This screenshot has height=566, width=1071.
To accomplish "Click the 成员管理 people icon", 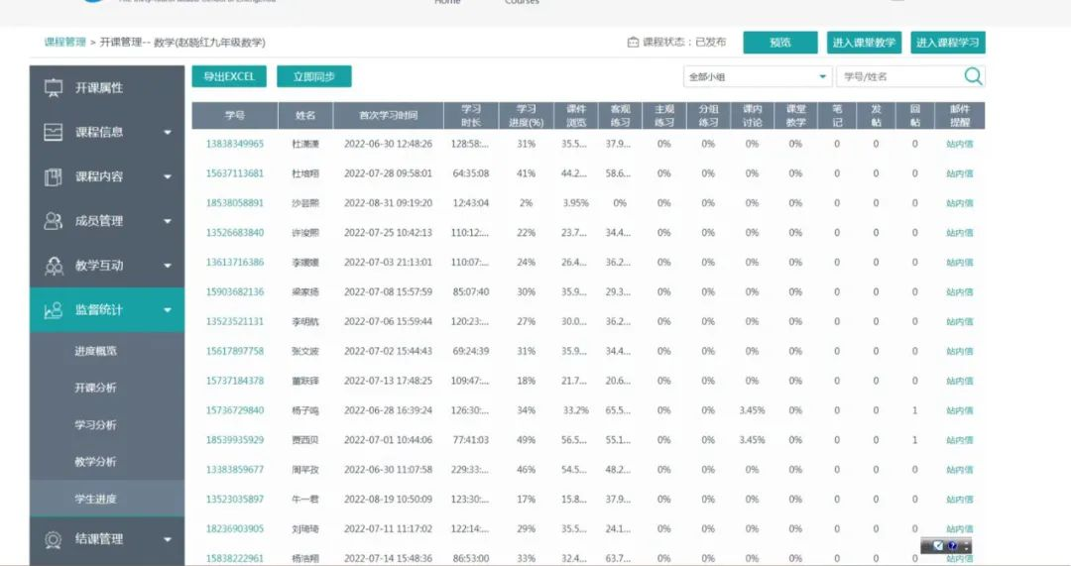I will [x=54, y=221].
